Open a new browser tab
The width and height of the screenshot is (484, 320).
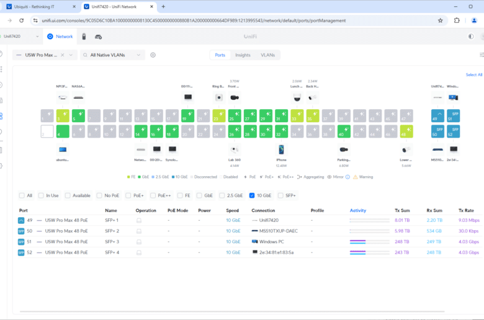coord(163,6)
